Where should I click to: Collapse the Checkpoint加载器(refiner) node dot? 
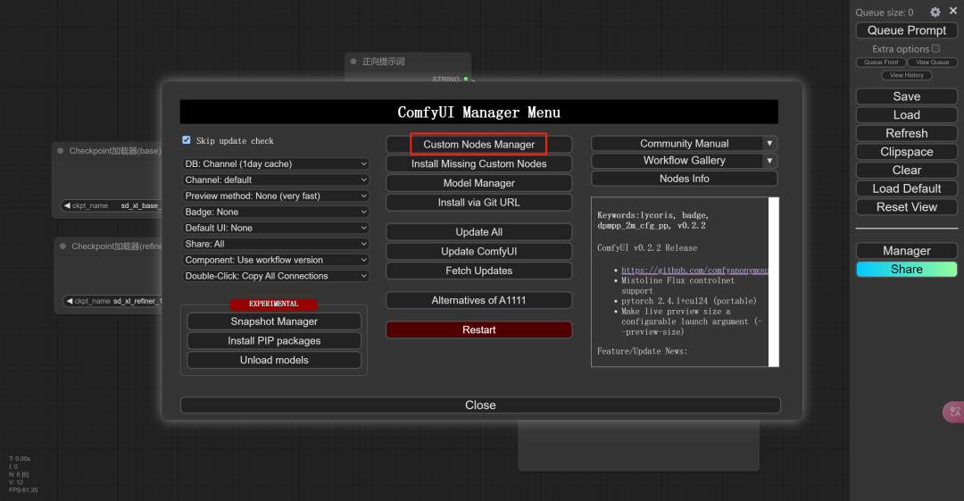point(62,246)
